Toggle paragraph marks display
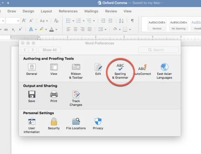The width and height of the screenshot is (201, 154). (132, 21)
